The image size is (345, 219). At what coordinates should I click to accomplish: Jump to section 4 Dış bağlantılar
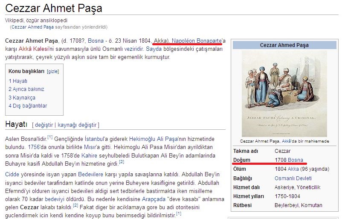28,106
